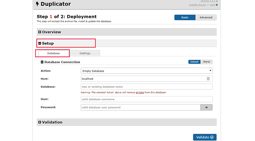The height and width of the screenshot is (141, 255).
Task: Focus the Password input field
Action: [x=141, y=107]
